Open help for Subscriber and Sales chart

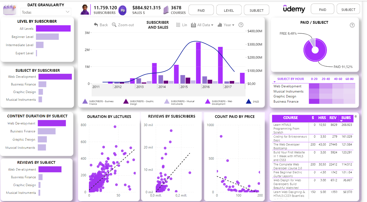coord(241,25)
